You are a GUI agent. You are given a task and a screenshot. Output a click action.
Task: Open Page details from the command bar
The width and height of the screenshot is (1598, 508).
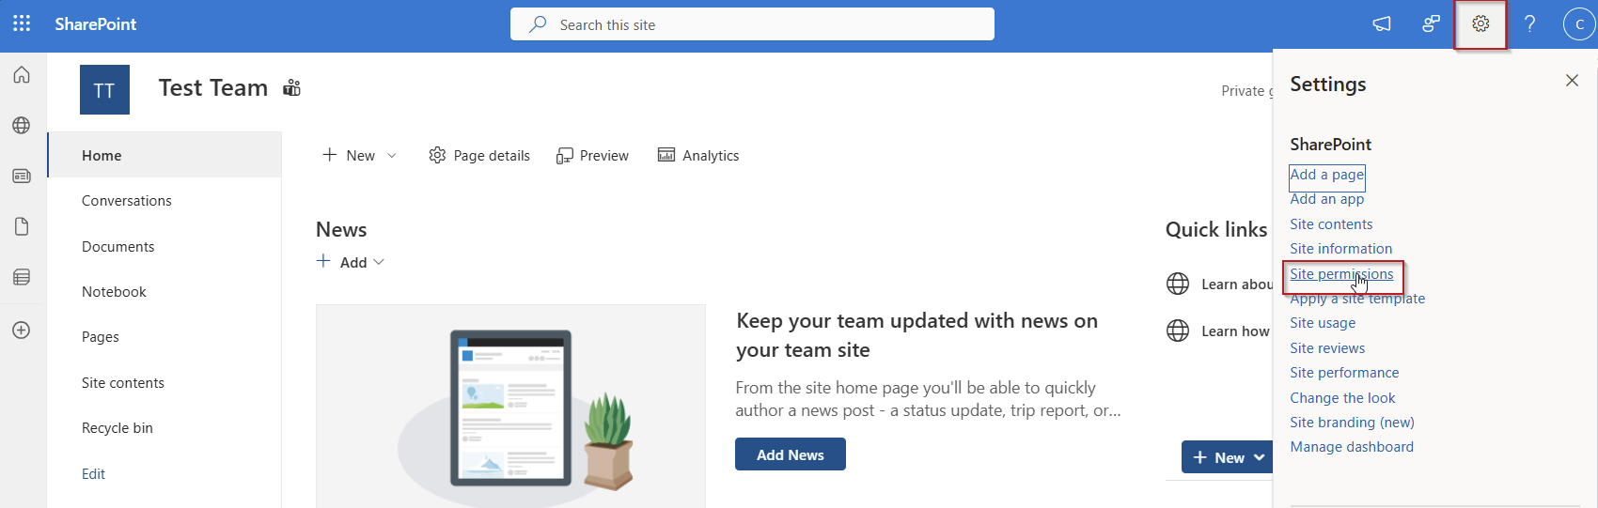click(x=479, y=156)
